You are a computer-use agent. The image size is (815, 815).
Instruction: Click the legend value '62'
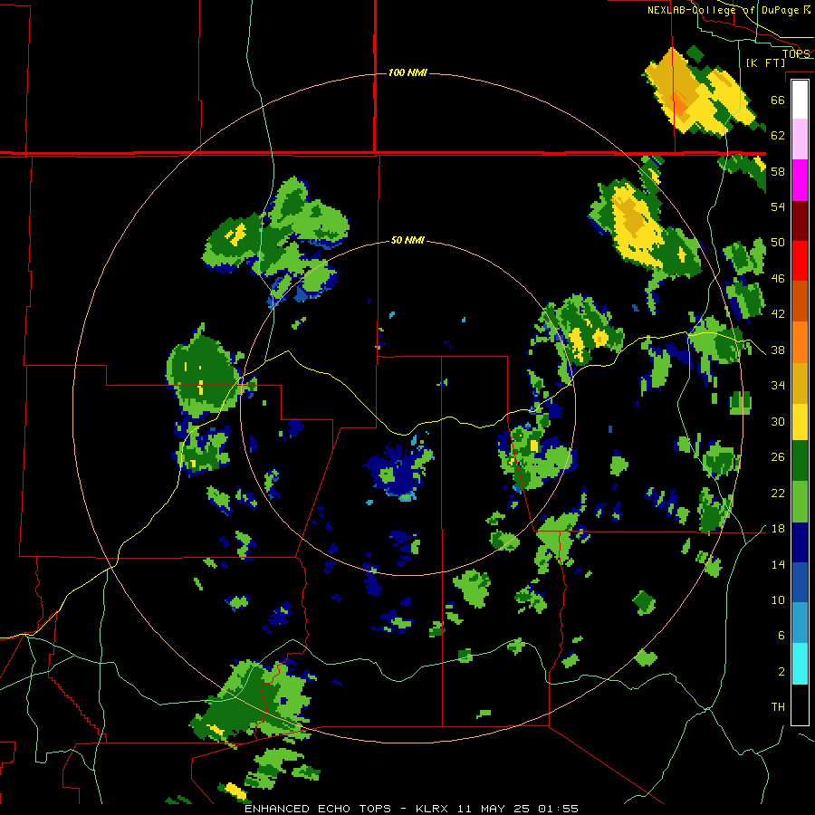(778, 136)
